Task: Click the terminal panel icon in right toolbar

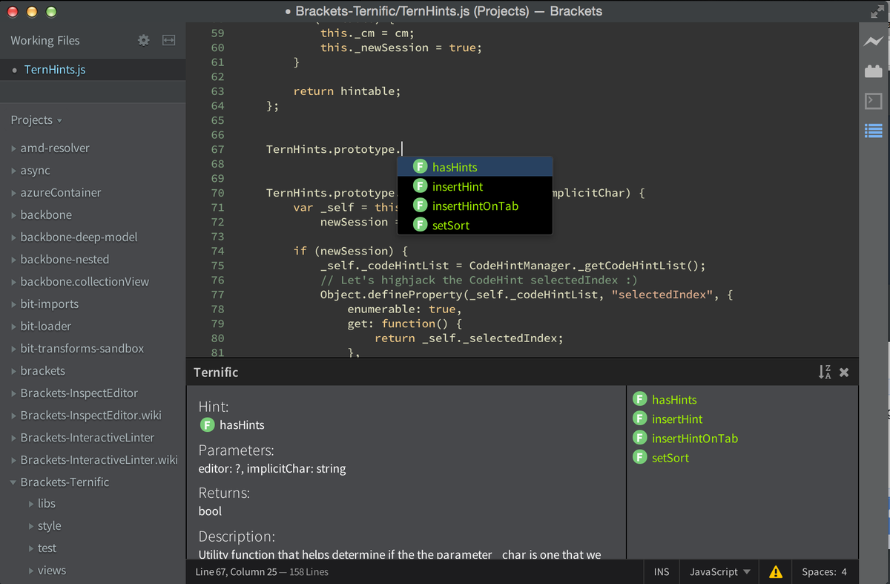Action: (x=874, y=101)
